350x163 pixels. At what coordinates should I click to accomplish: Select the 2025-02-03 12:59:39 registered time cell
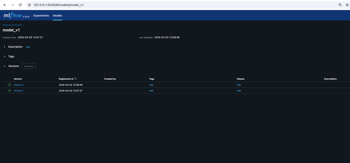[70, 85]
